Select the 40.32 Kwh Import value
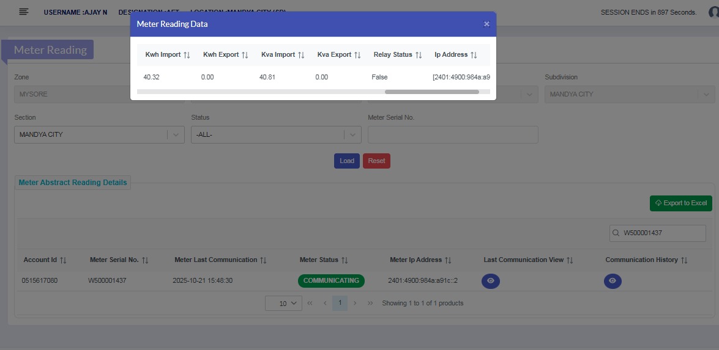 (x=151, y=78)
